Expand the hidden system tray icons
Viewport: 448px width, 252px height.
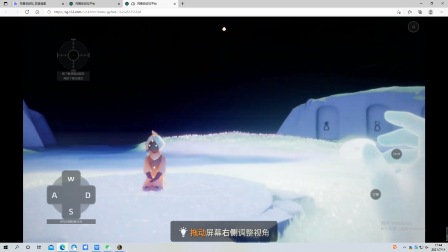click(x=404, y=248)
